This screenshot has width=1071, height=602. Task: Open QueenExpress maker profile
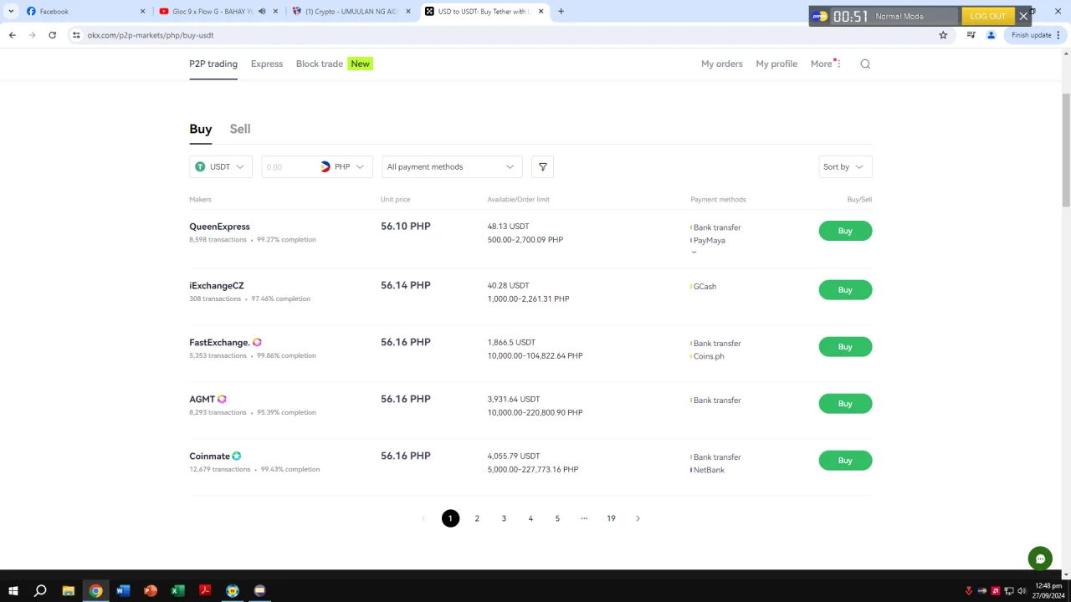click(x=219, y=227)
